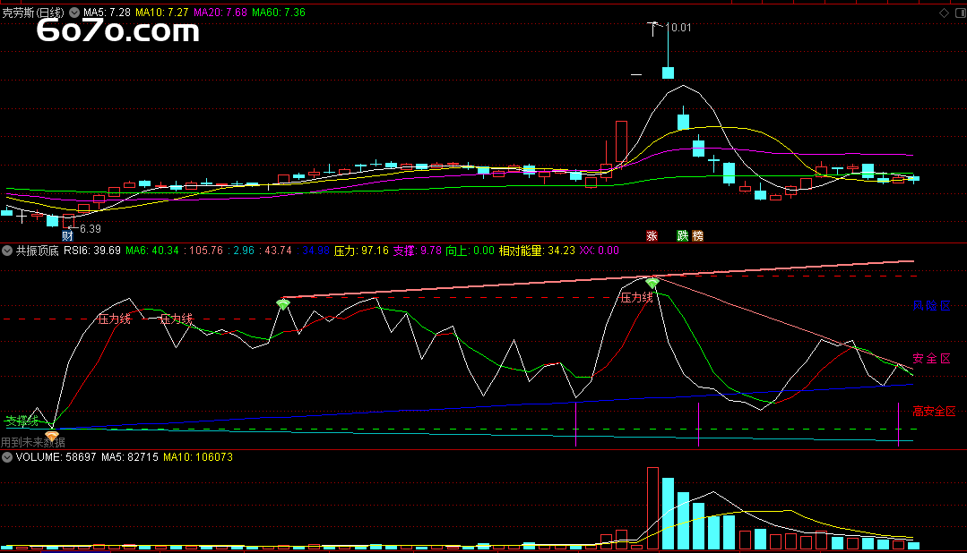Click the 用到未来数据 notice text

pos(32,442)
